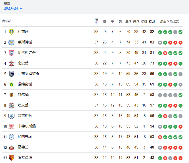Click the 考文垂 club crest icon
Screen dimensions: 189x163
11,105
